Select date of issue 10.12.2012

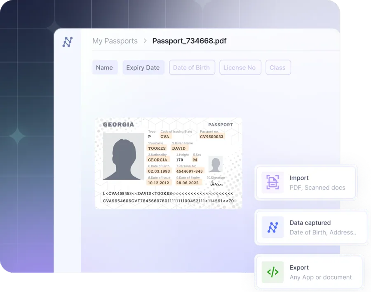pyautogui.click(x=159, y=183)
